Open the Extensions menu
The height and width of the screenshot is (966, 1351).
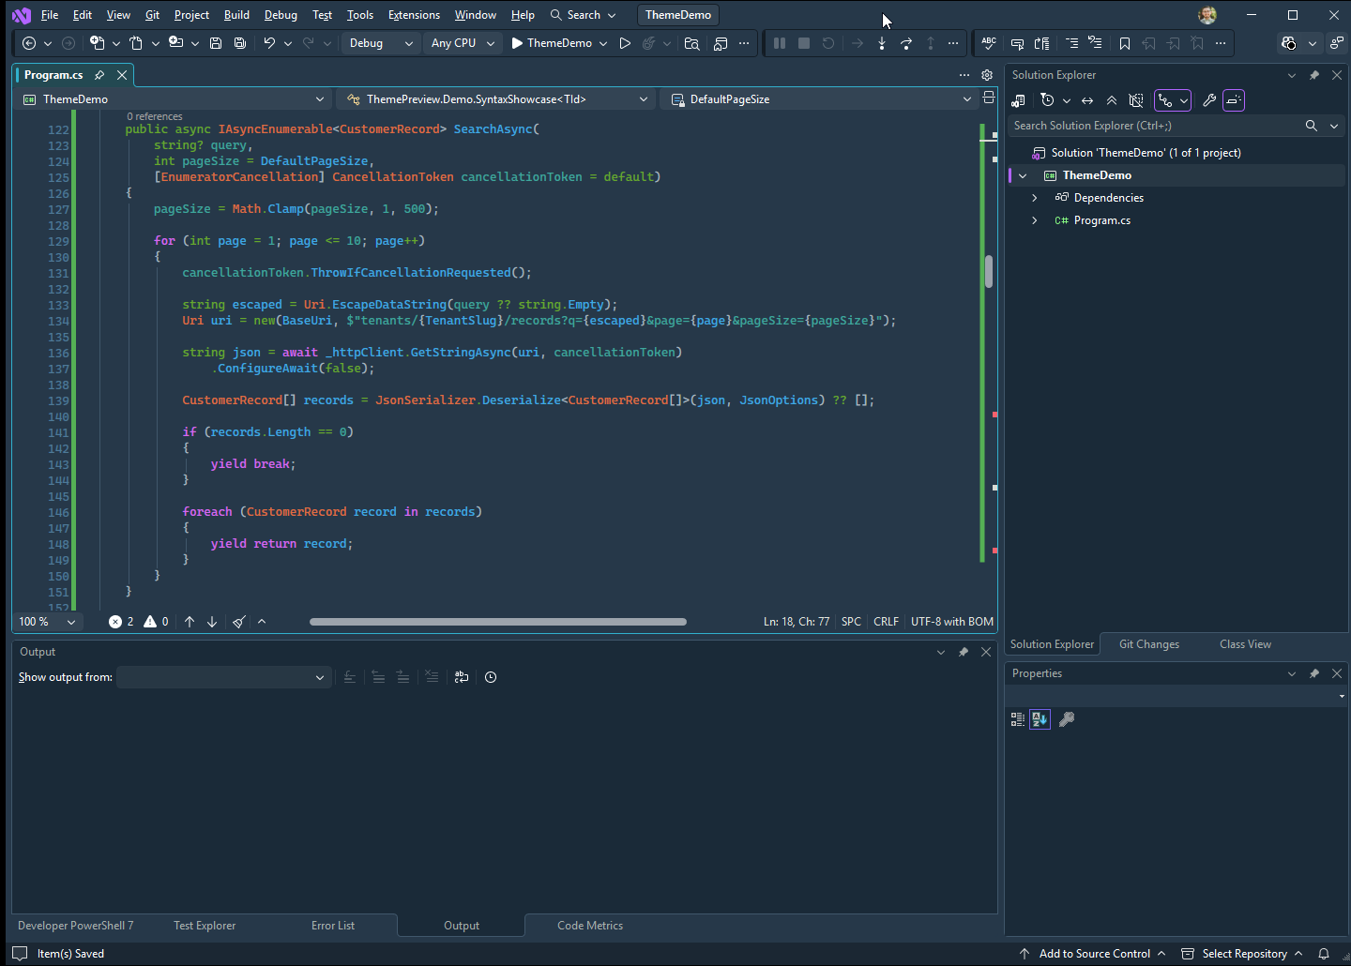(x=414, y=15)
